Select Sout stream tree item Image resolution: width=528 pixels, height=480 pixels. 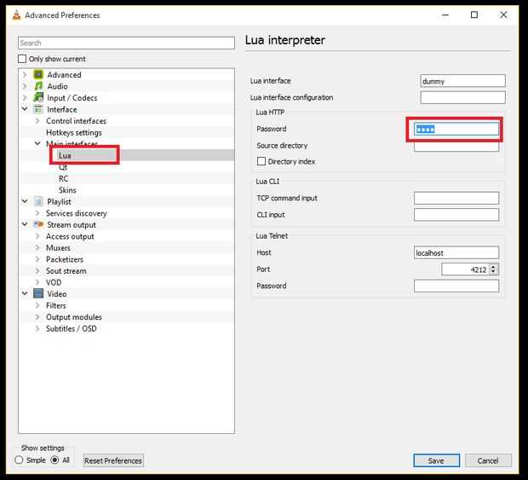pyautogui.click(x=66, y=270)
